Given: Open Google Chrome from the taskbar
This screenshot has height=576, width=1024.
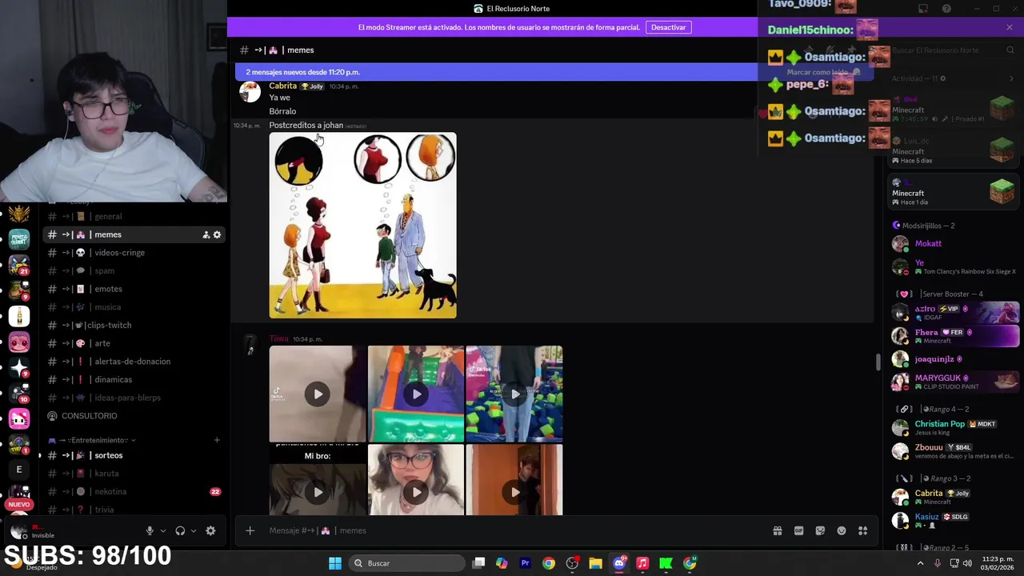Looking at the screenshot, I should [549, 563].
